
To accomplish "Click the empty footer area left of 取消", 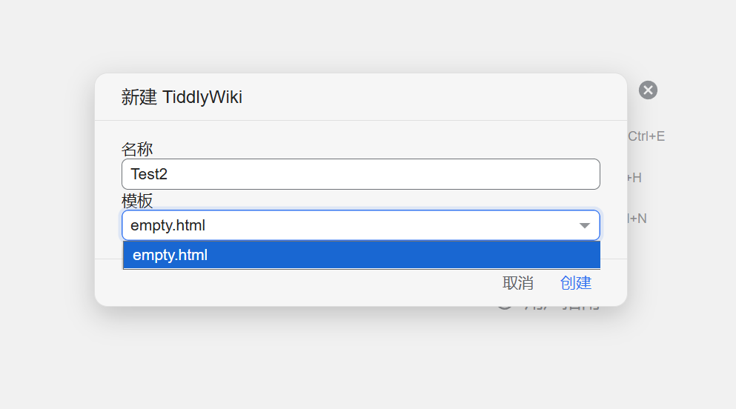I will pos(296,283).
